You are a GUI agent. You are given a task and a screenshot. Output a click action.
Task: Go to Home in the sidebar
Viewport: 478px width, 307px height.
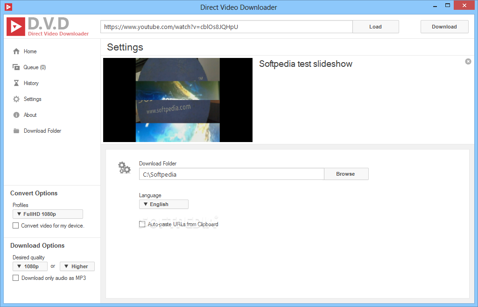pyautogui.click(x=30, y=51)
